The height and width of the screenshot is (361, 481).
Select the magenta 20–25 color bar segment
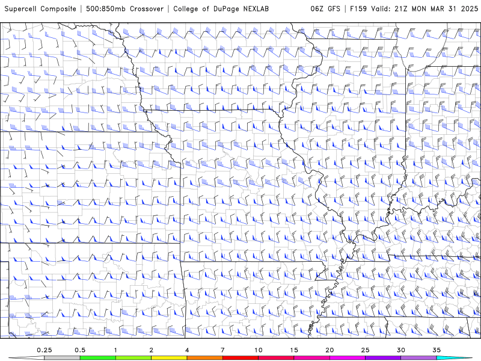pyautogui.click(x=348, y=358)
